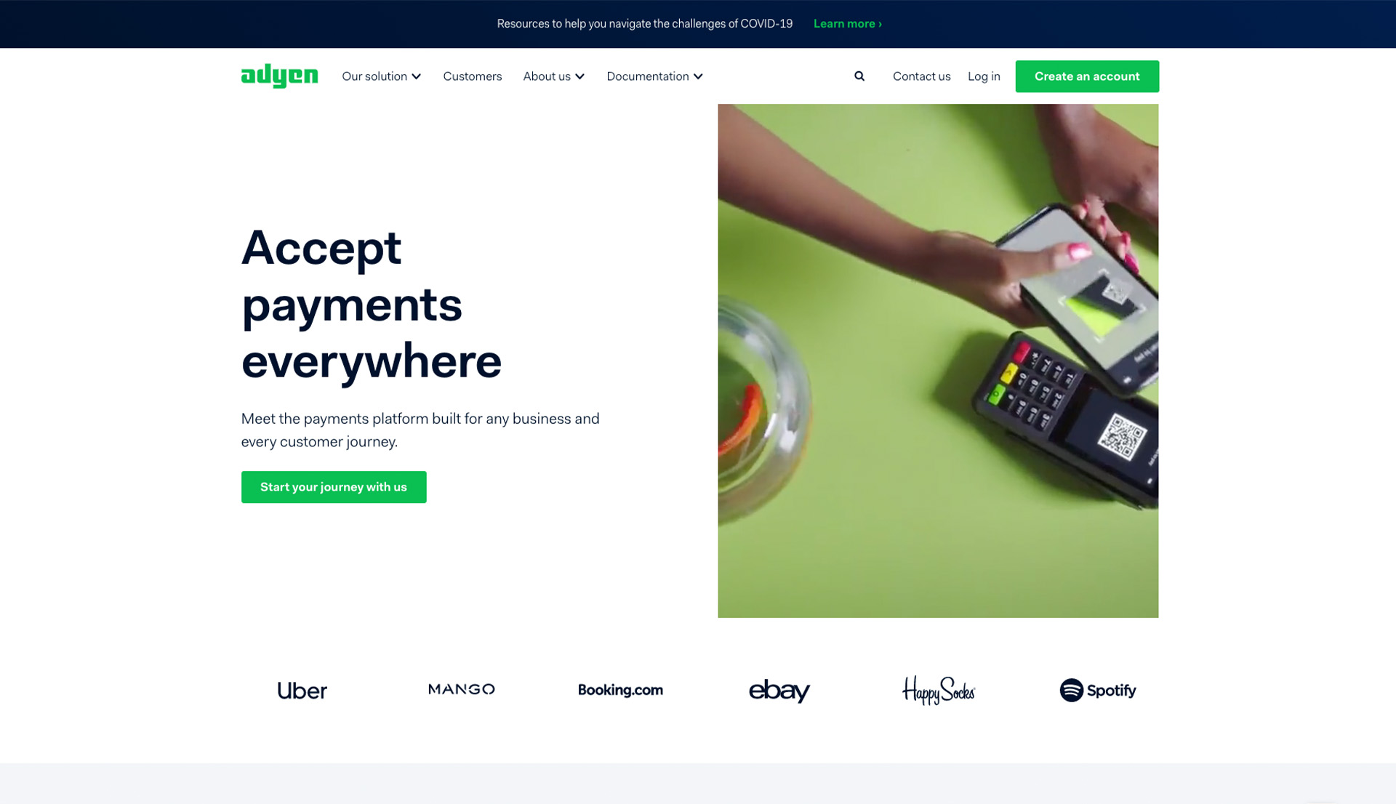Click the Happy Socks logo icon
Viewport: 1396px width, 804px height.
coord(939,689)
